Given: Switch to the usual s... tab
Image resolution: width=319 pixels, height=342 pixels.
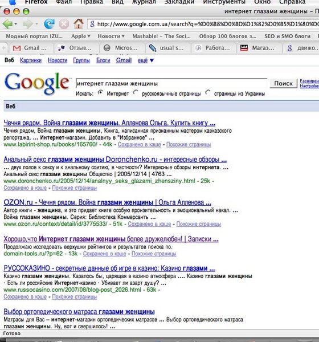Looking at the screenshot, I should click(x=168, y=48).
